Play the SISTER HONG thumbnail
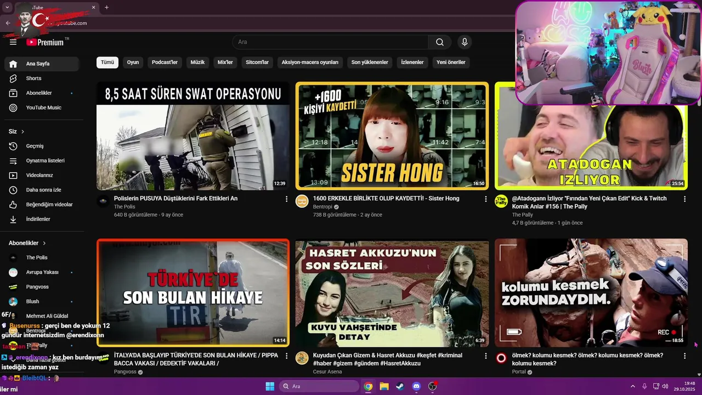The height and width of the screenshot is (395, 702). [x=392, y=136]
